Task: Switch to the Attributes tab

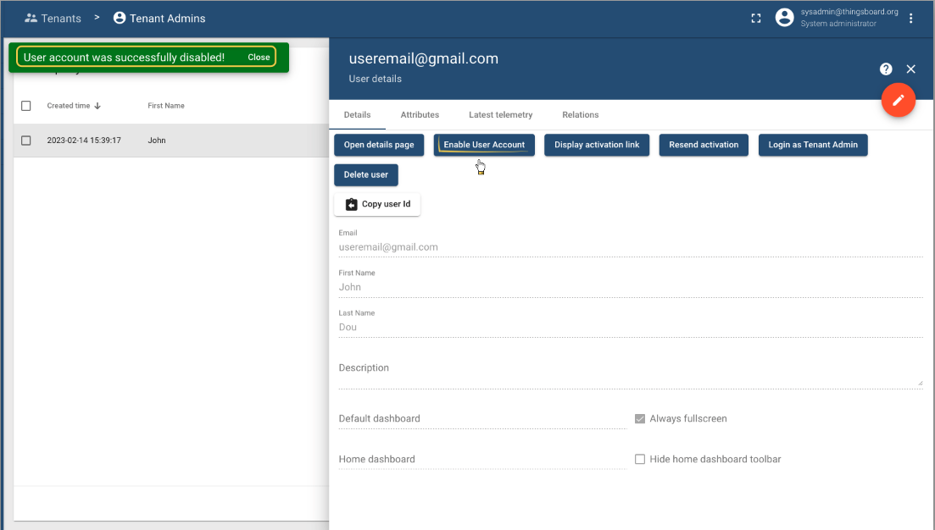Action: click(420, 114)
